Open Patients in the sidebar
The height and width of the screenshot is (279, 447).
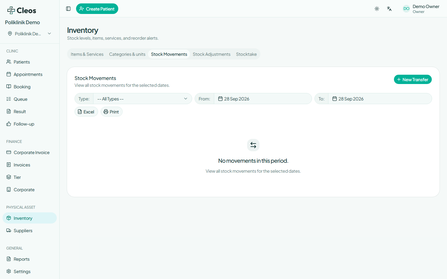pos(29,62)
